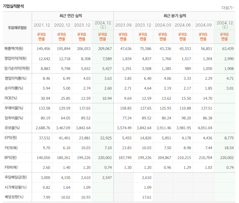Screen dimensions: 239x203
Task: Click the 배당성향 value 17.61 cell
Action: pyautogui.click(x=147, y=197)
